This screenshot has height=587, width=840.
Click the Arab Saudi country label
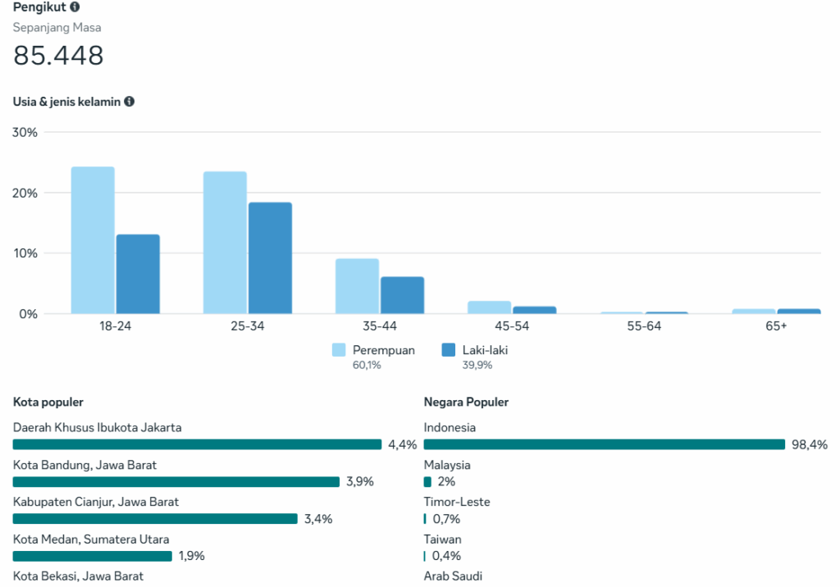click(x=453, y=576)
